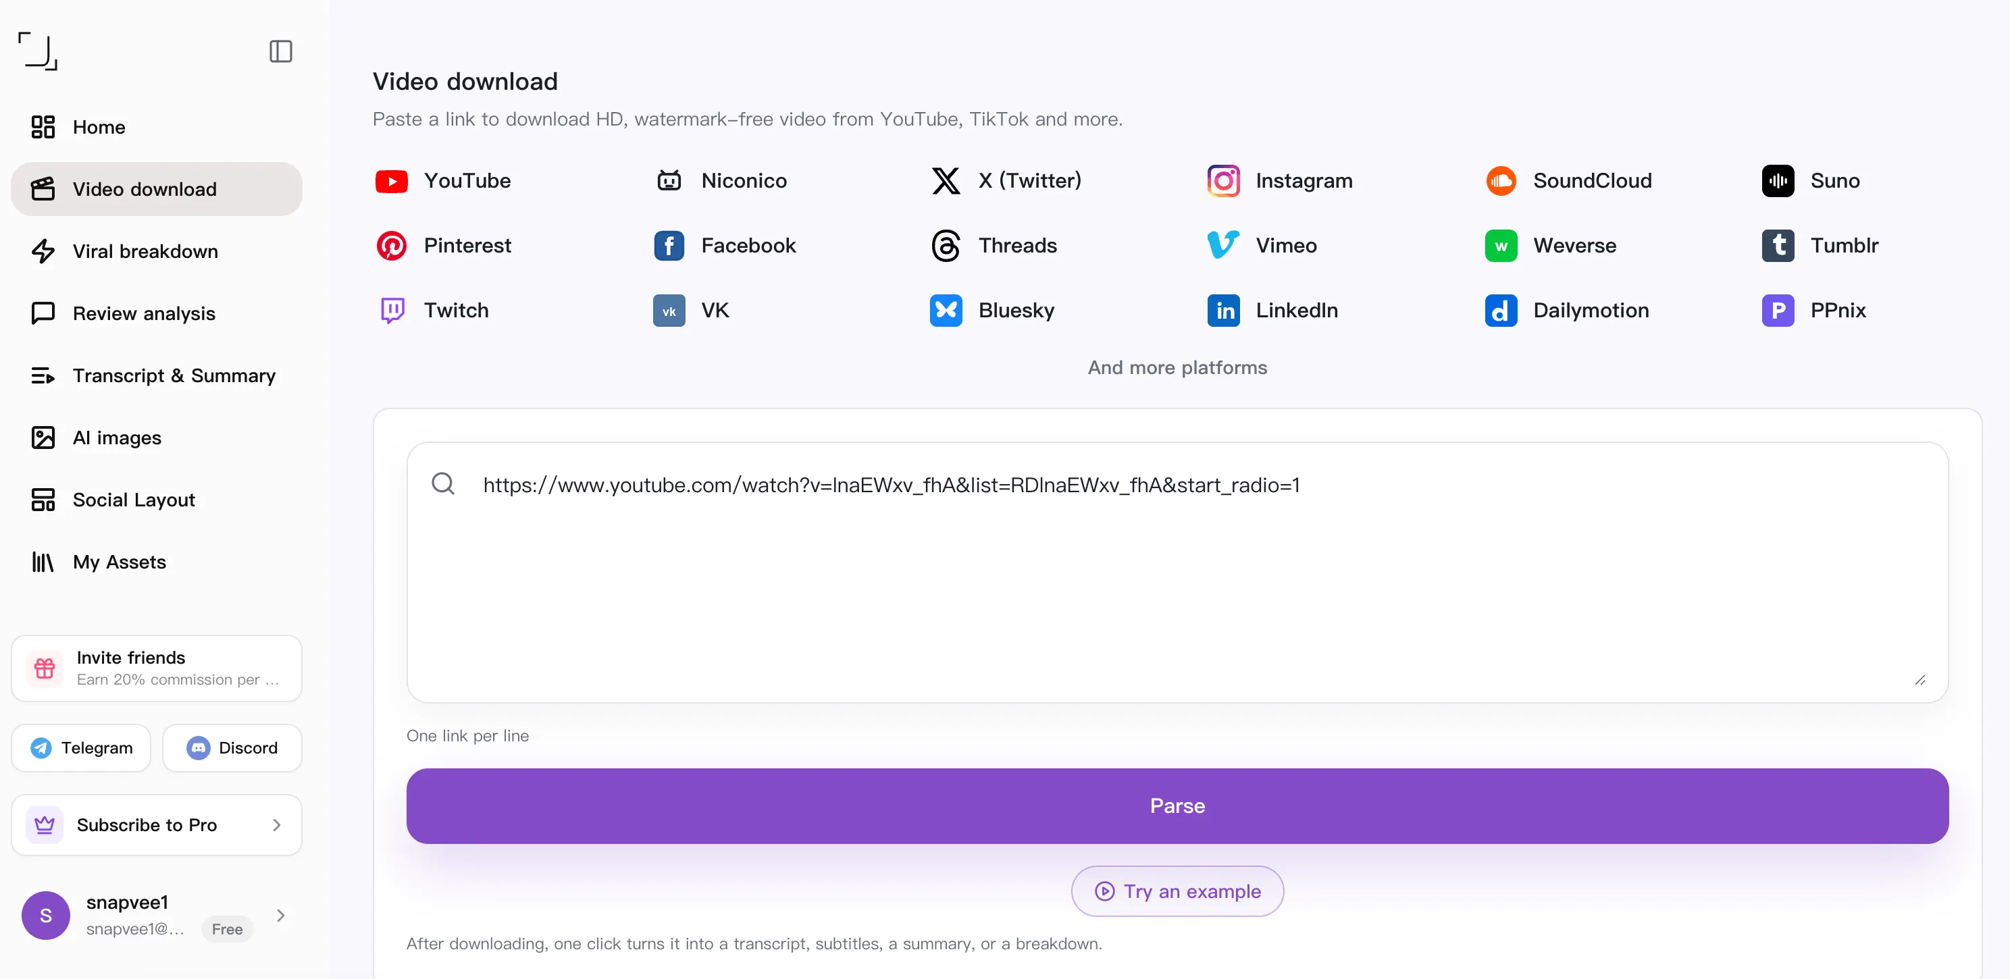Select the Niconico platform icon

(x=669, y=181)
